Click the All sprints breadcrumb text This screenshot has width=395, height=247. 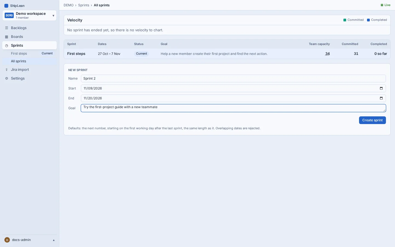pyautogui.click(x=102, y=5)
